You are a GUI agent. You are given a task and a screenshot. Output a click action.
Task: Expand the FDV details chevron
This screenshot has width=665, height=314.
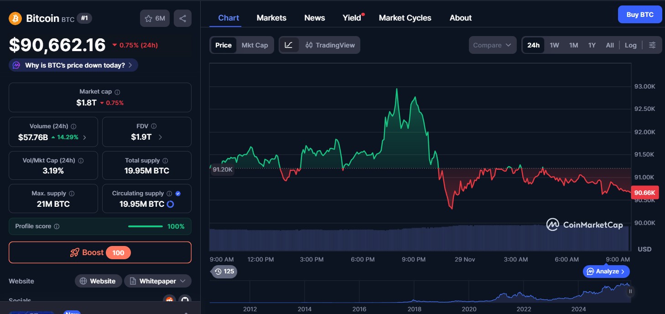pyautogui.click(x=160, y=137)
